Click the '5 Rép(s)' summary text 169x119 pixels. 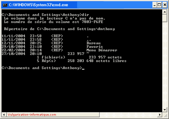tap(46, 61)
